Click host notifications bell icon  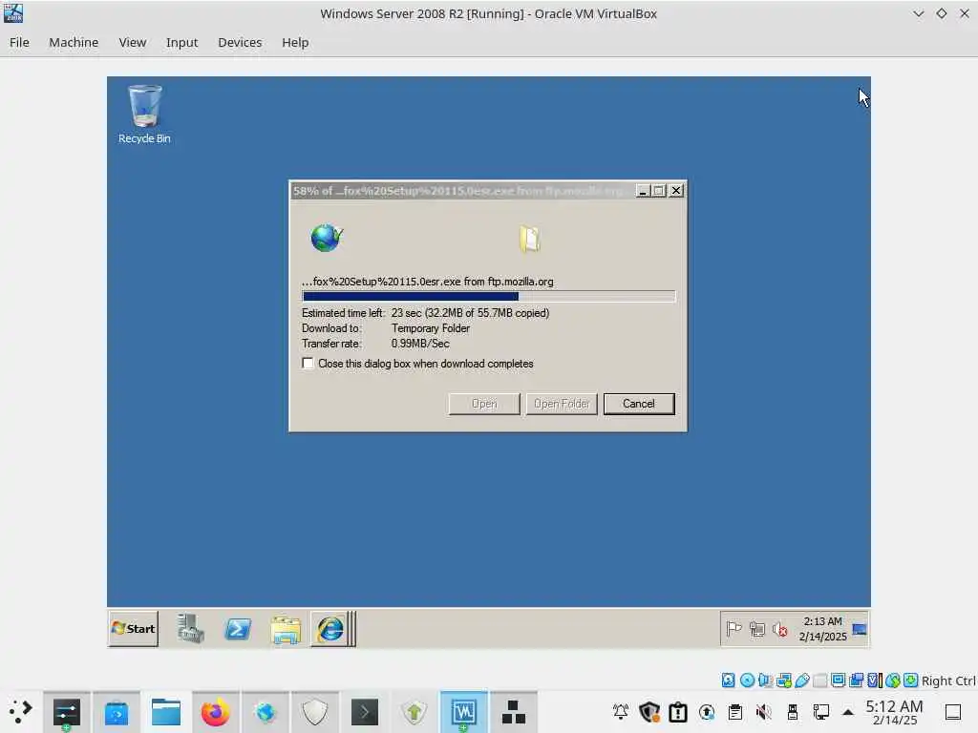pyautogui.click(x=621, y=711)
